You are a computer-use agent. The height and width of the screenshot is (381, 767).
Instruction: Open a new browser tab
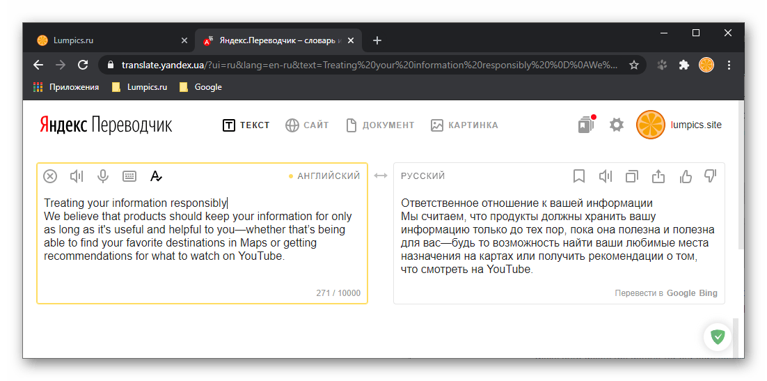(377, 40)
